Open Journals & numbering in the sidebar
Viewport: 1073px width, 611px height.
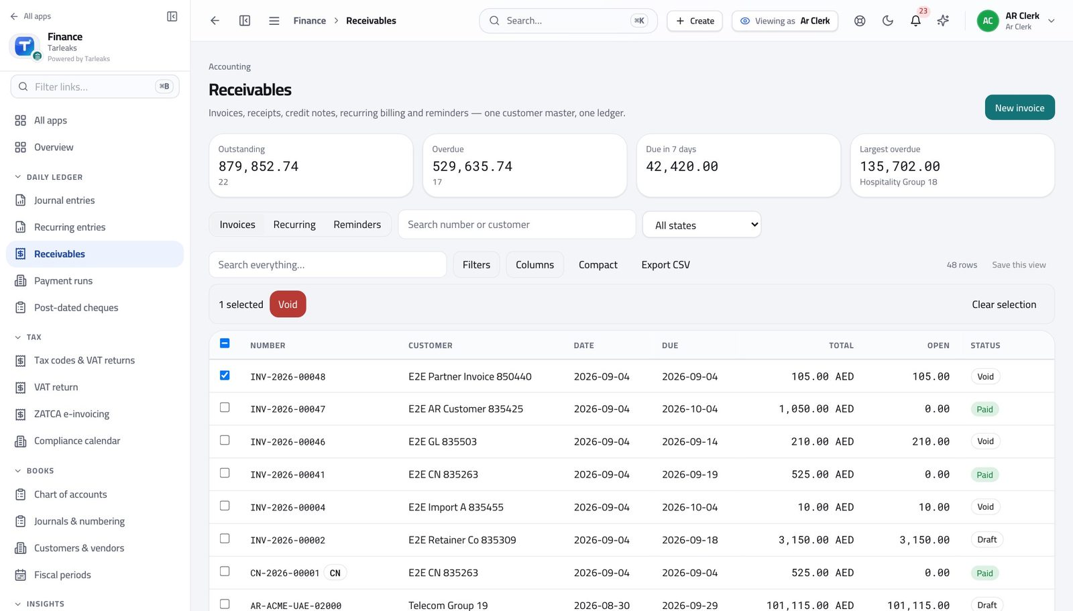tap(95, 522)
